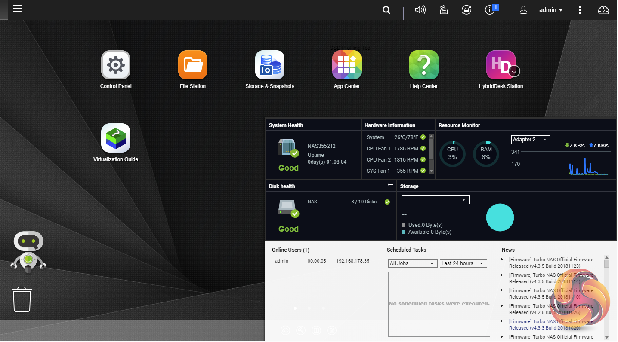Open the Virtualization Guide
618x342 pixels.
115,138
